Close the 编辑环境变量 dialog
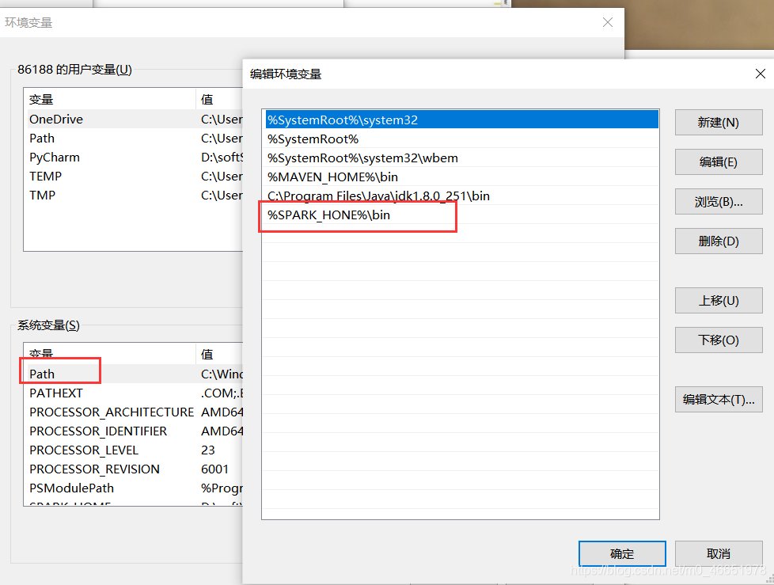This screenshot has width=774, height=585. [761, 74]
